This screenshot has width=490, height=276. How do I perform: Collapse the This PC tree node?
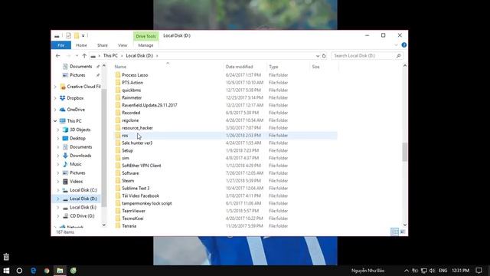click(55, 121)
